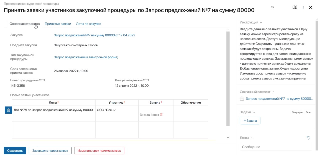Open the three-dot options menu
318x155 pixels.
303,7
